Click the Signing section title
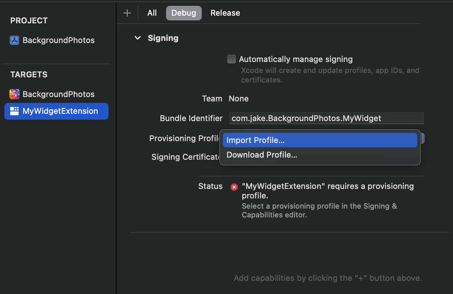This screenshot has width=453, height=294. pos(163,38)
